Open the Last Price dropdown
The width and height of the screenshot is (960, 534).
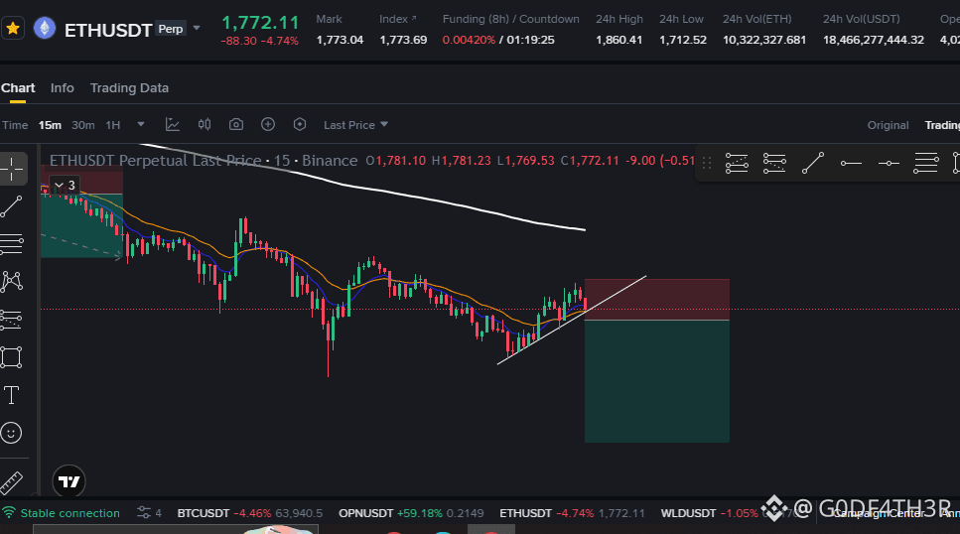355,125
